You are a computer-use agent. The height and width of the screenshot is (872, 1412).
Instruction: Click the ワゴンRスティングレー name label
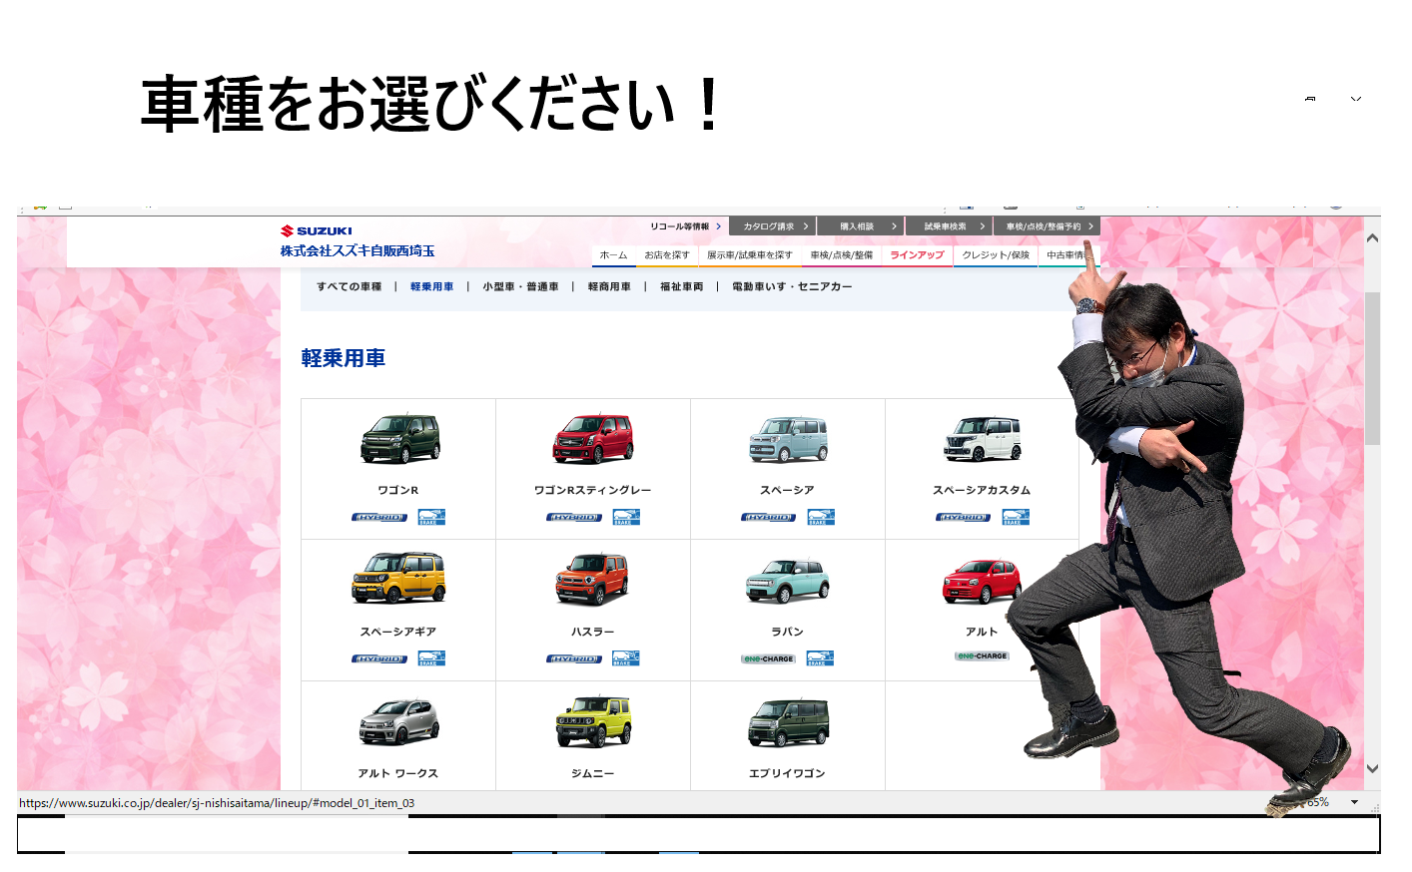(593, 490)
